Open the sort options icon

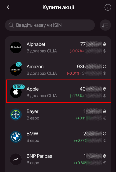coord(105,25)
